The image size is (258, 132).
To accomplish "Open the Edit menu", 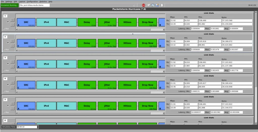I will 15,2.
